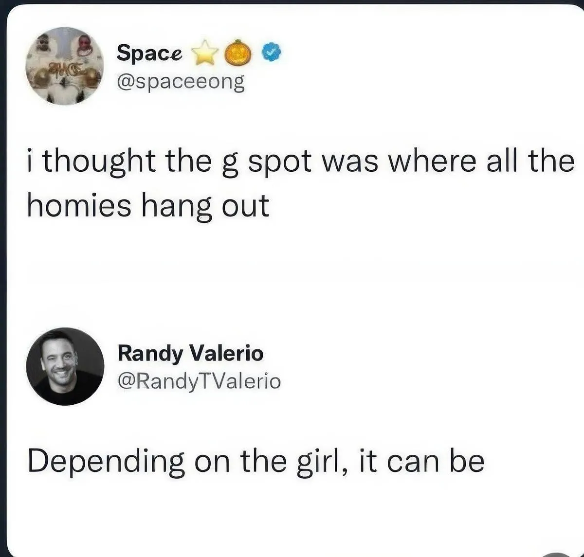Open Randy Valerio's profile photo
The height and width of the screenshot is (557, 584).
click(65, 366)
